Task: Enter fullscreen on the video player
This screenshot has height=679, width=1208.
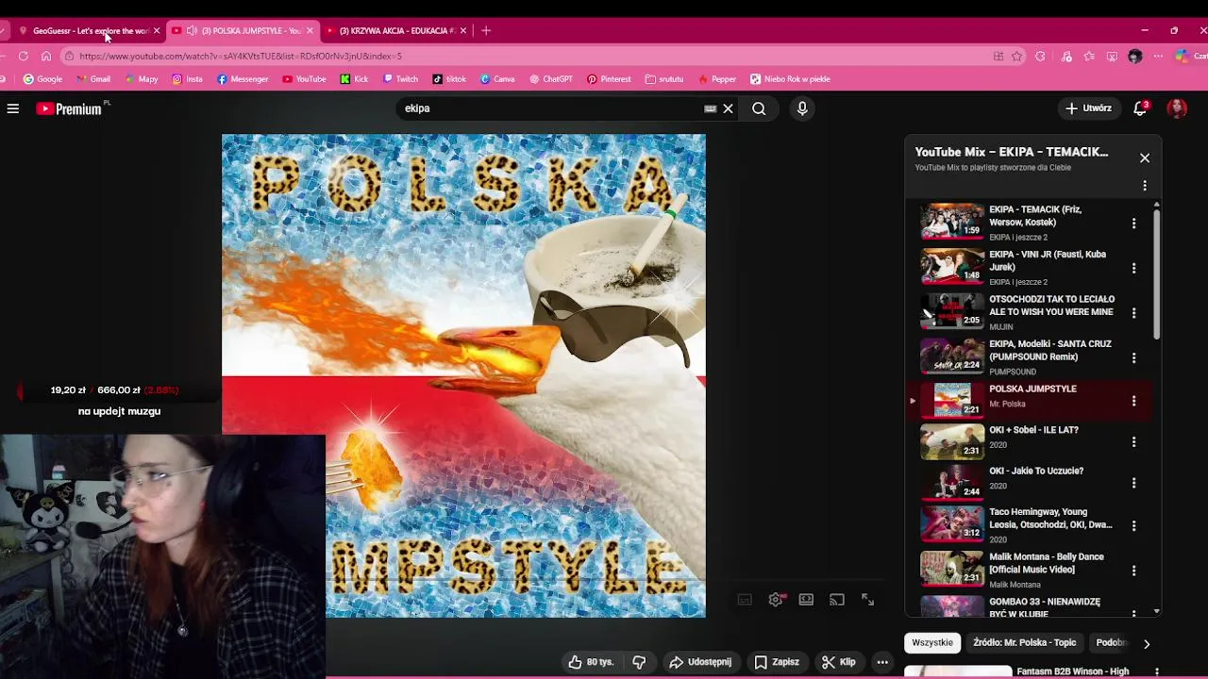Action: coord(867,600)
